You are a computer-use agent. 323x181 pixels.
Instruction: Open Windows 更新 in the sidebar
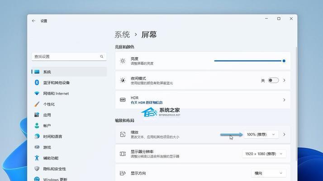click(69, 179)
